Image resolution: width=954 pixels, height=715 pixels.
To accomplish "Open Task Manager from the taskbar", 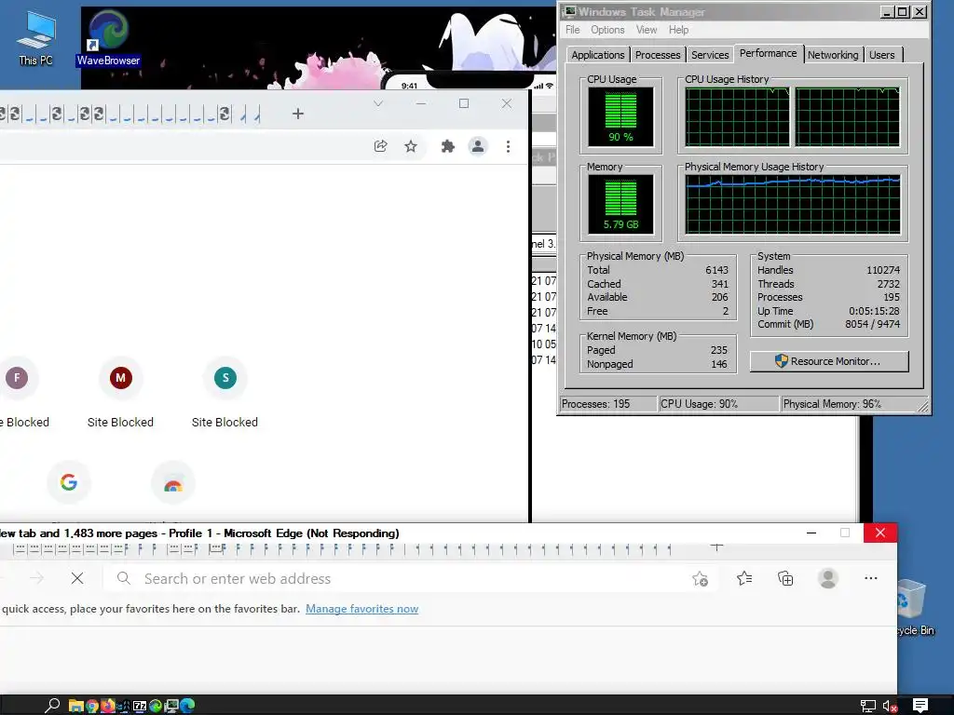I will (x=171, y=706).
